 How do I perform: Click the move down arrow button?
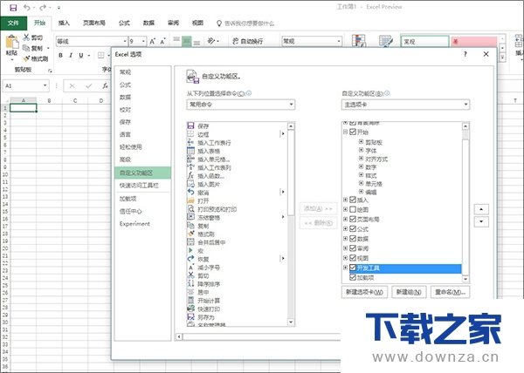(481, 221)
